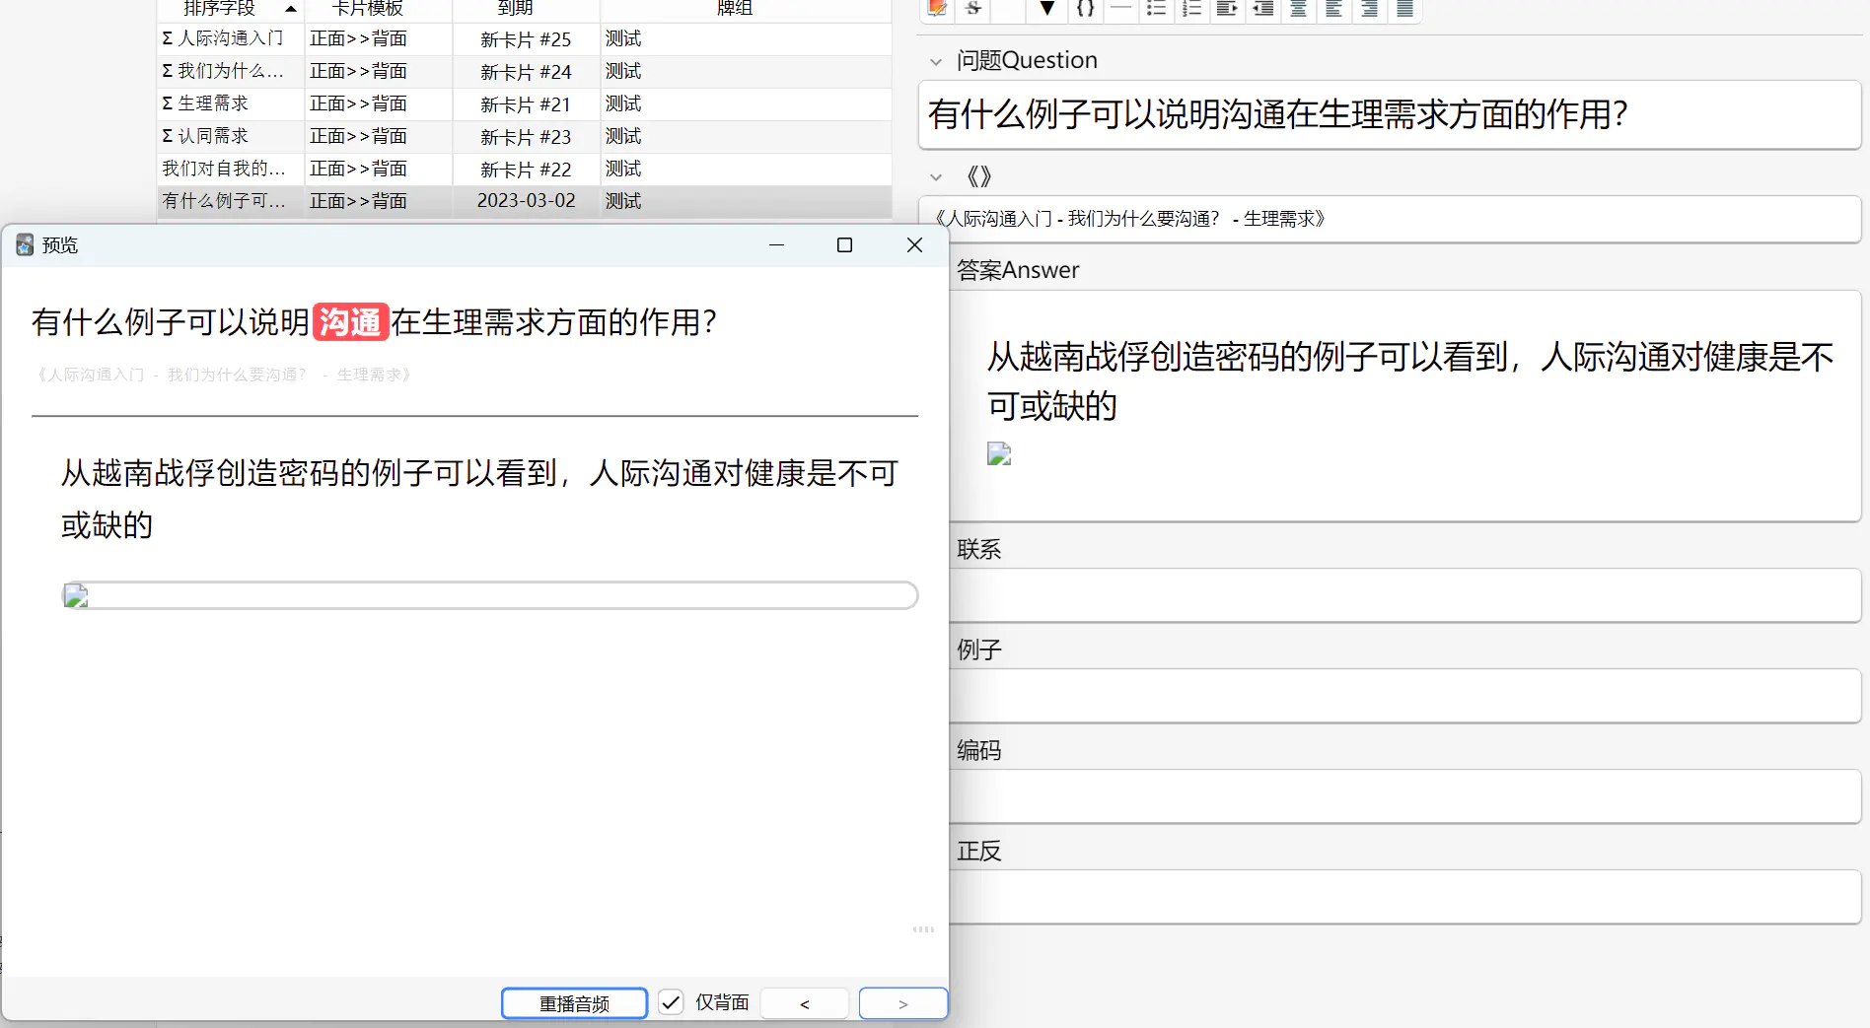
Task: Click the 新卡片 #24 due cell
Action: pyautogui.click(x=527, y=72)
